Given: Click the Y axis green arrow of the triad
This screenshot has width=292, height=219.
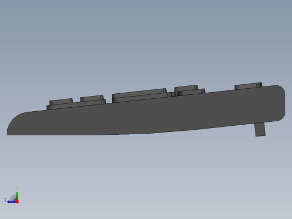Looking at the screenshot, I should [17, 196].
